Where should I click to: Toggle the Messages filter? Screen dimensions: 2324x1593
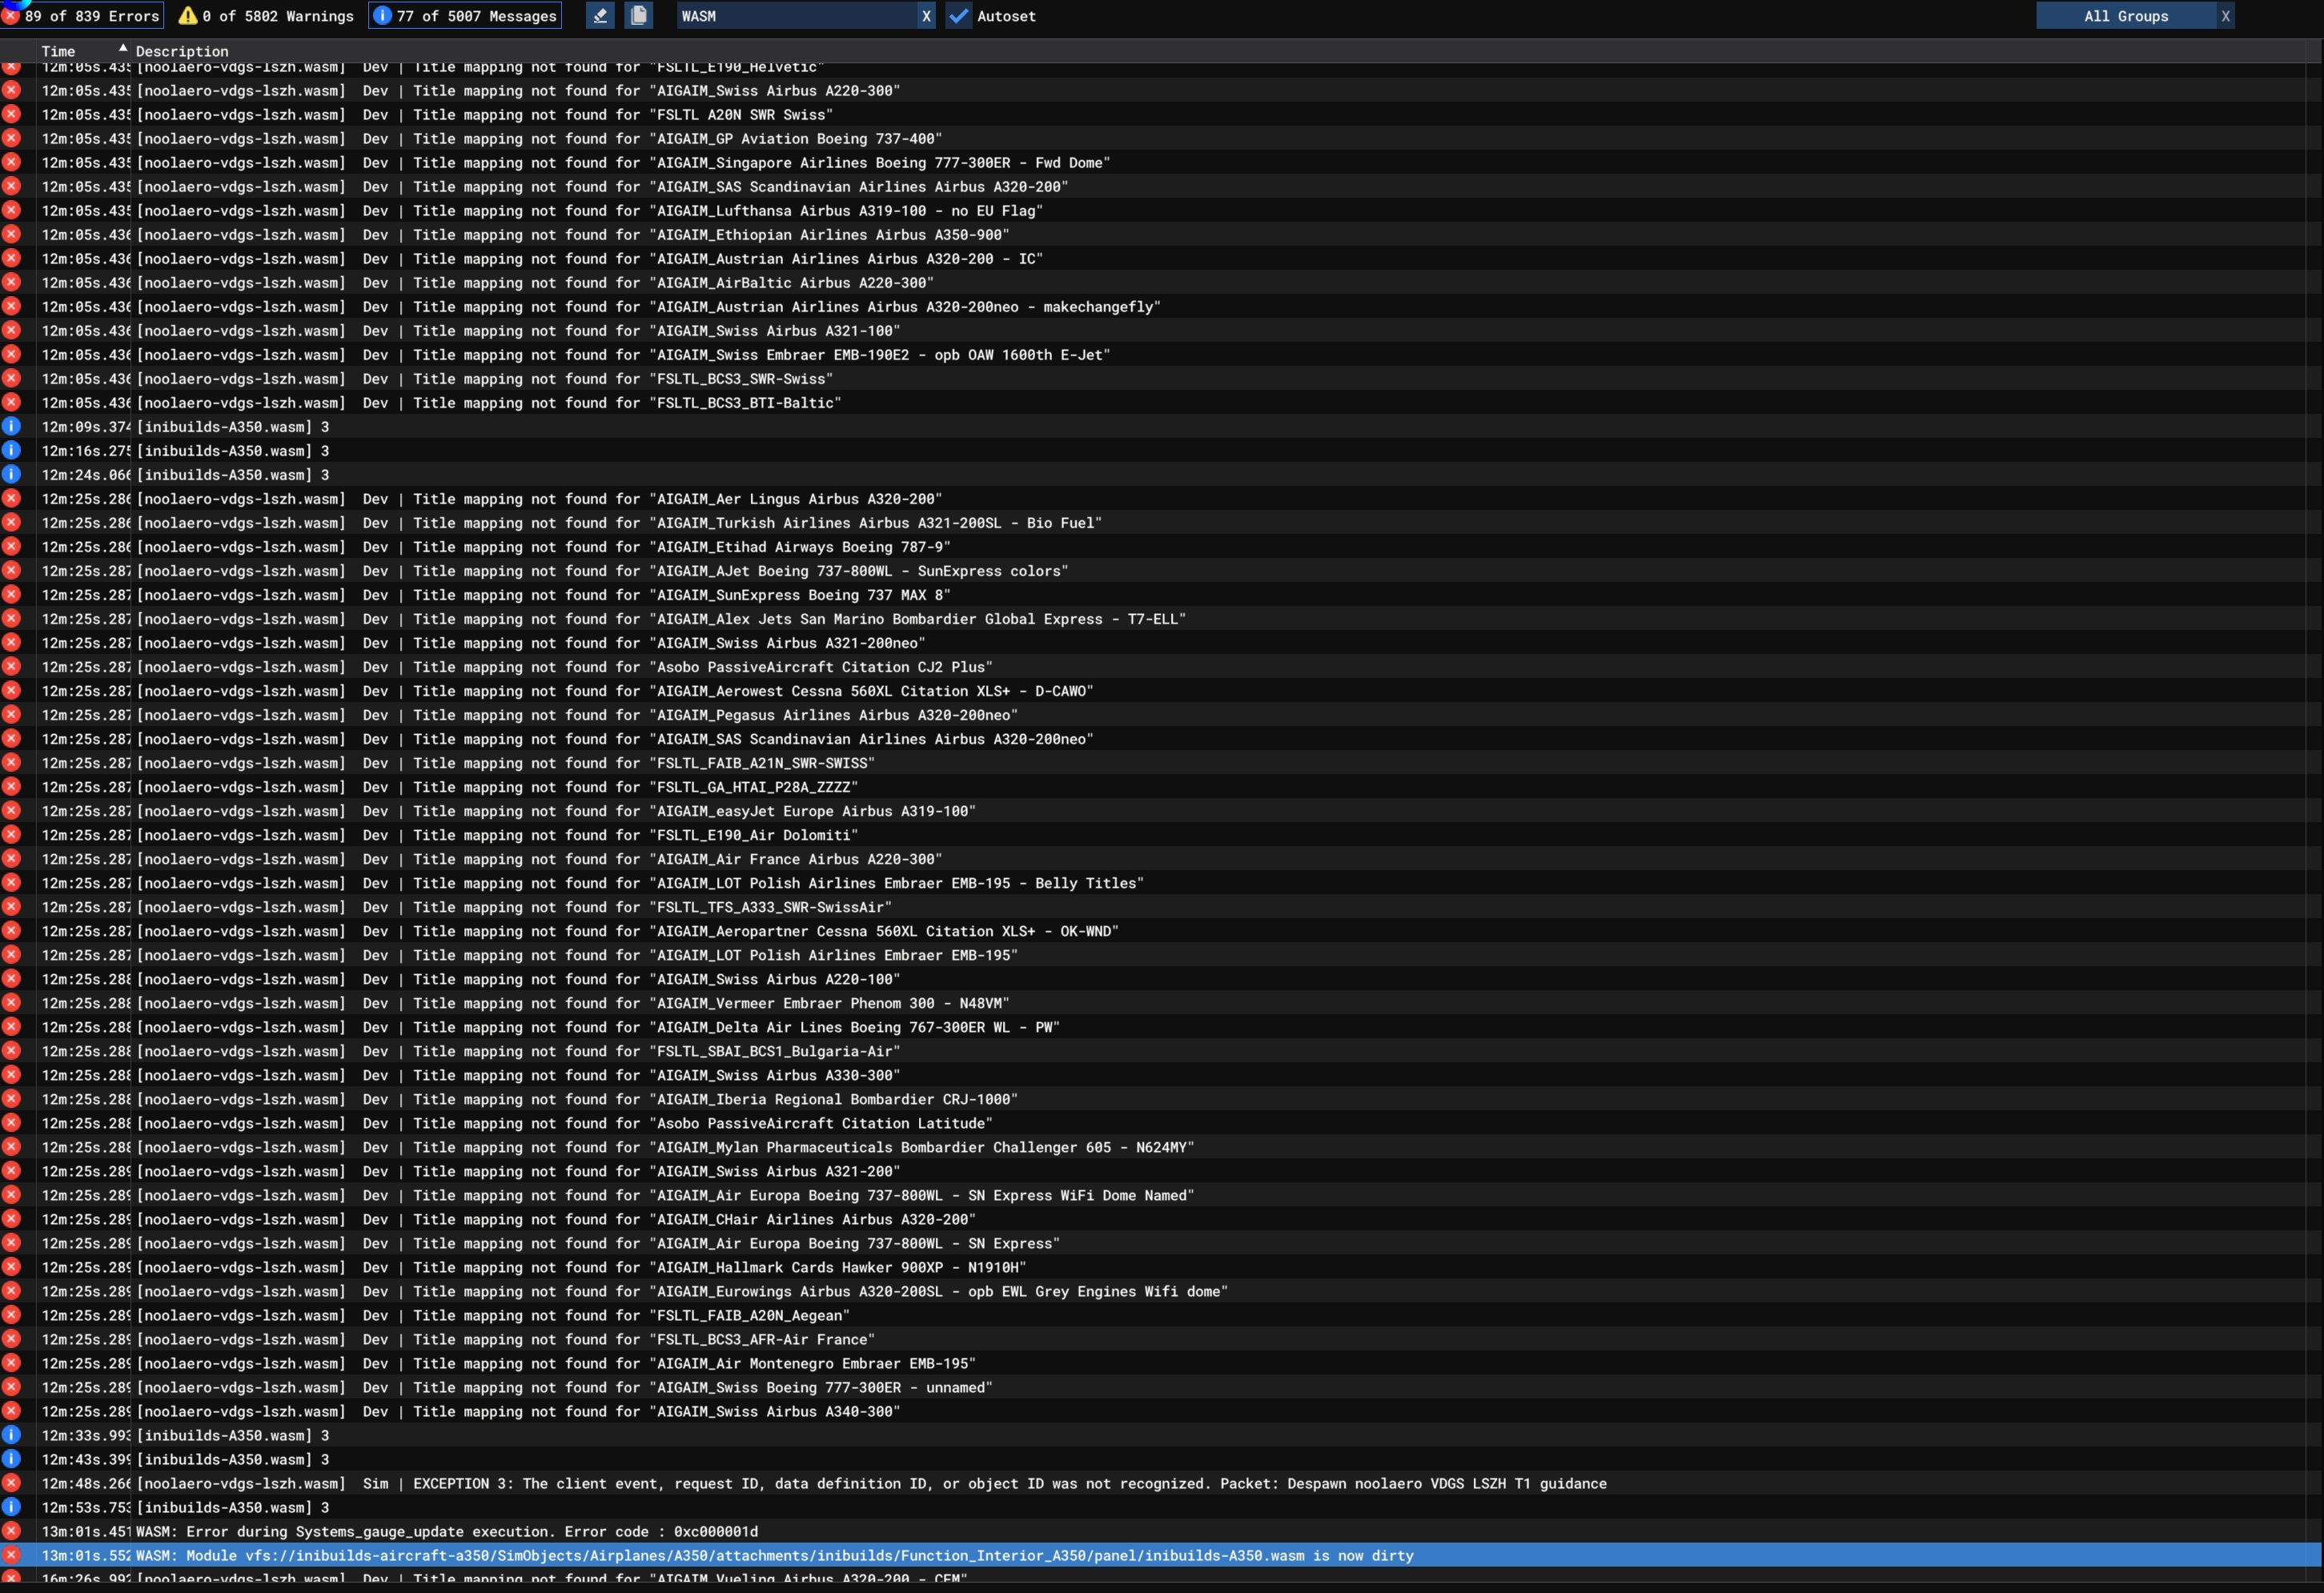[465, 16]
